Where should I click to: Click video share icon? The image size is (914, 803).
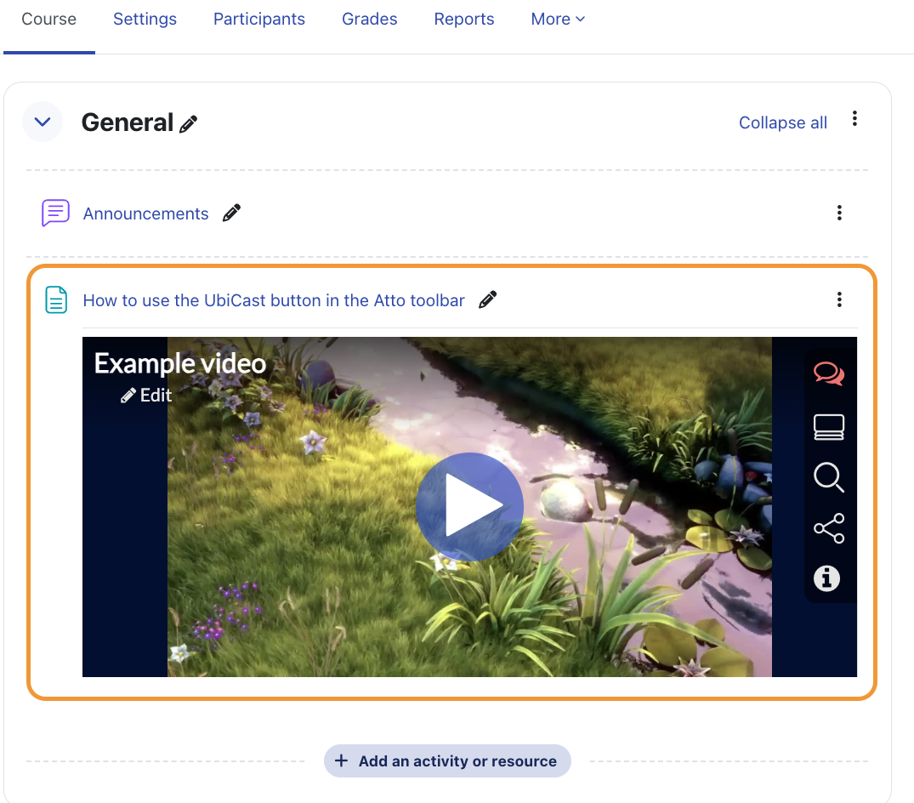coord(829,528)
